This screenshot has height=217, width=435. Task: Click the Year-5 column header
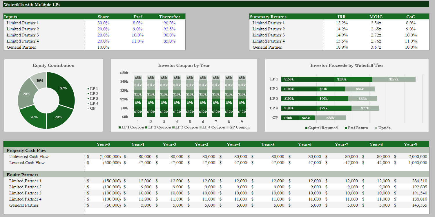pos(268,144)
